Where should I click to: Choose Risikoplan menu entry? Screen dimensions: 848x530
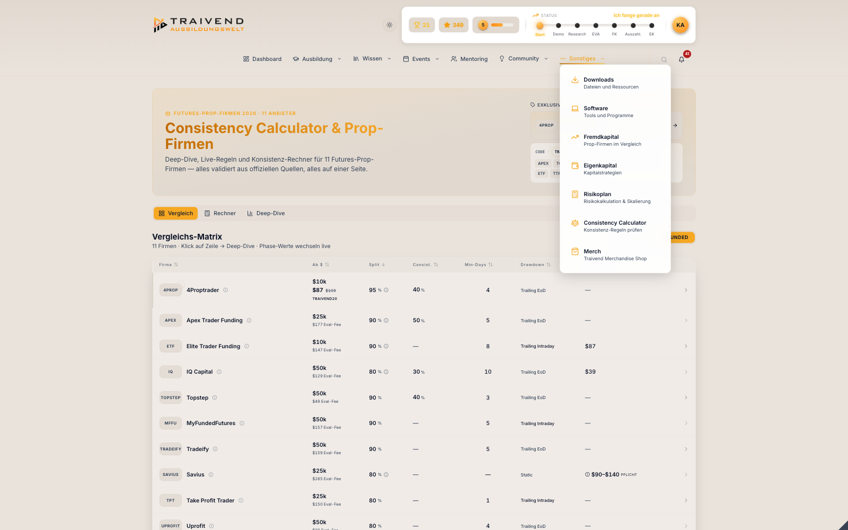point(615,198)
